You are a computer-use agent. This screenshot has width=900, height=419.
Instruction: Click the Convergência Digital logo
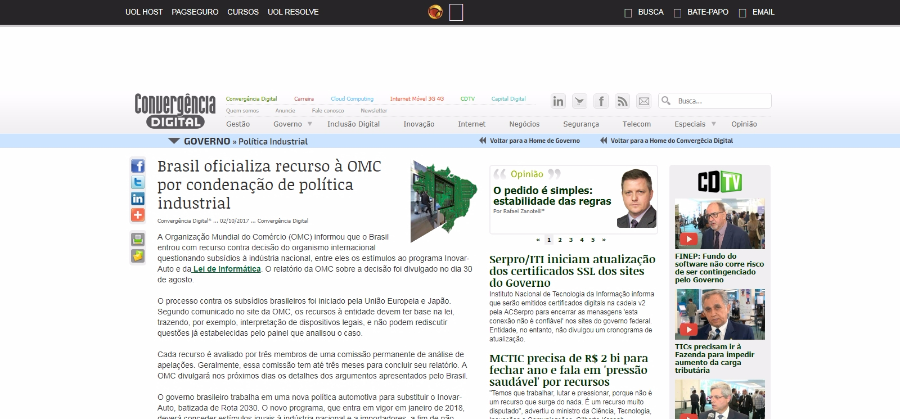[175, 111]
